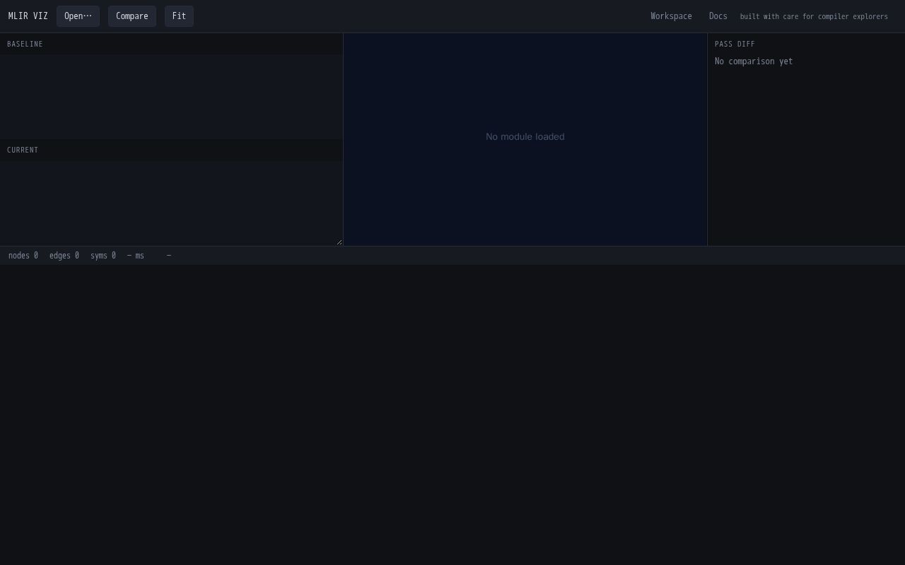
Task: Select the '– ms' timing status entry
Action: (x=136, y=256)
